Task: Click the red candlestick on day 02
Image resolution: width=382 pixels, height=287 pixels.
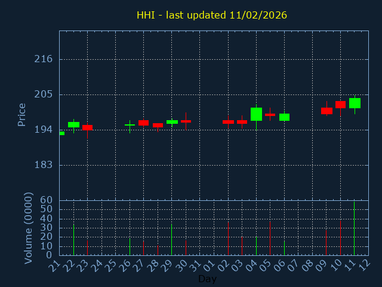Action: click(228, 122)
